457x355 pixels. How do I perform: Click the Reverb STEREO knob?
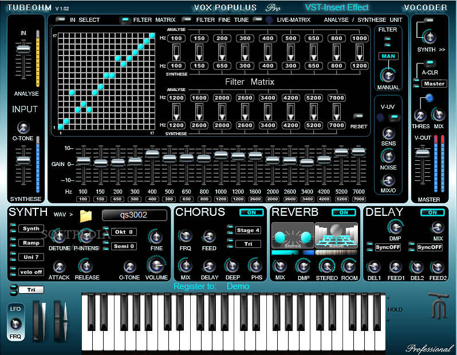pyautogui.click(x=326, y=266)
